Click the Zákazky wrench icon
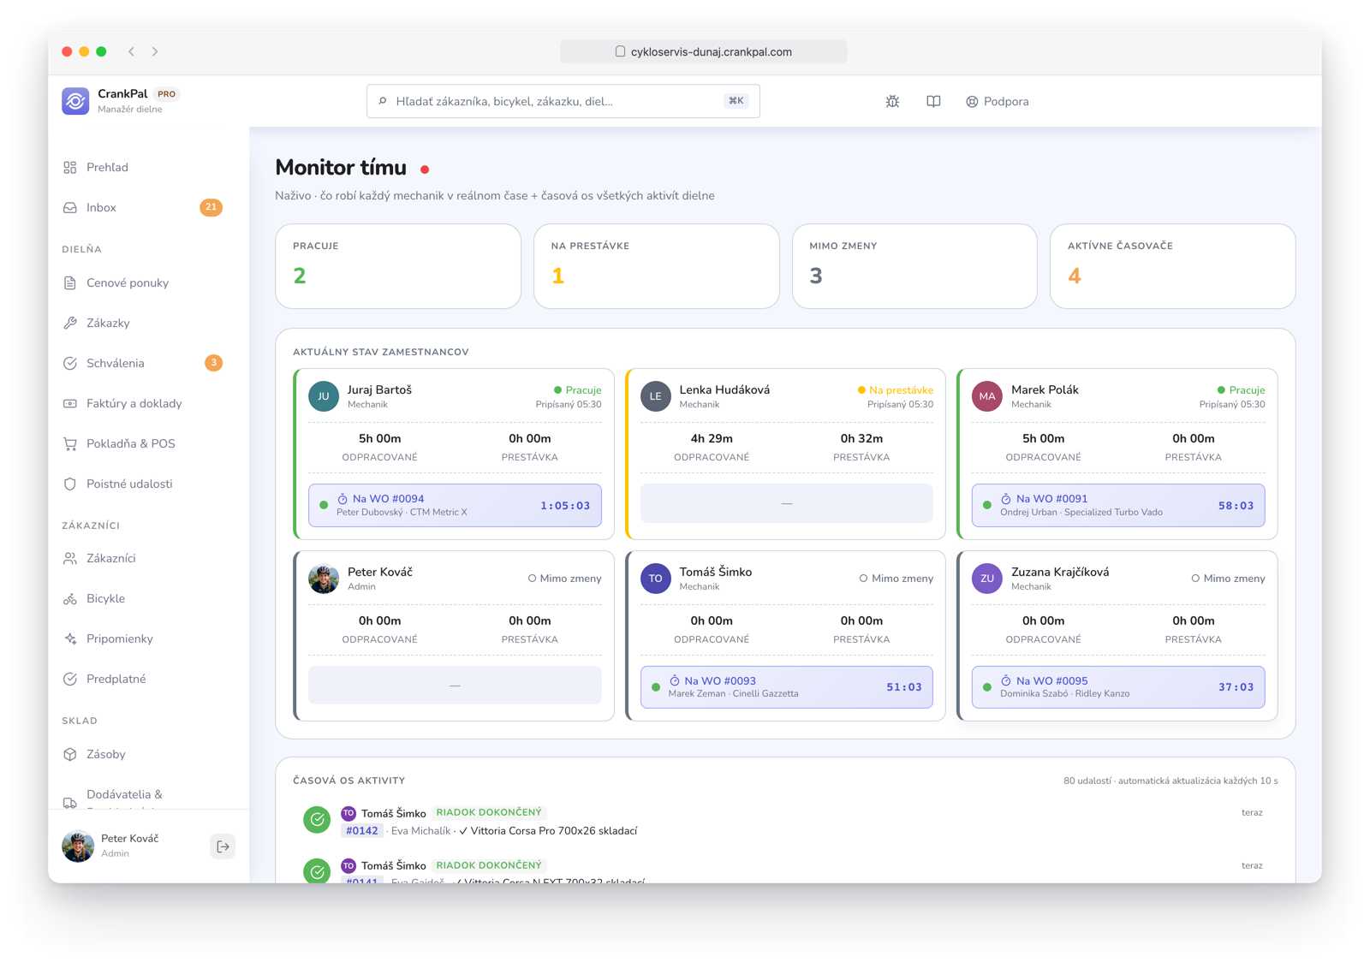1370x968 pixels. [70, 323]
